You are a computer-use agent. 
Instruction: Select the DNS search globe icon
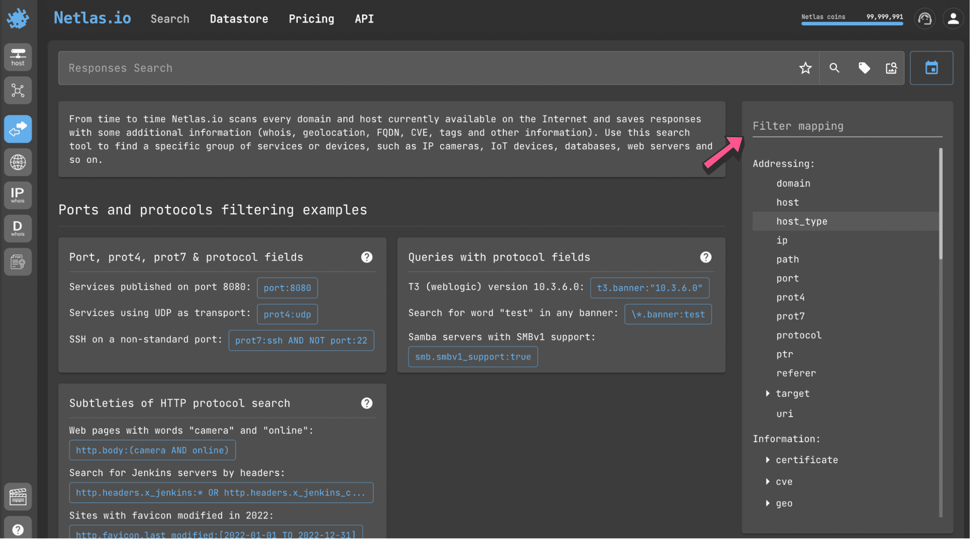(x=18, y=162)
